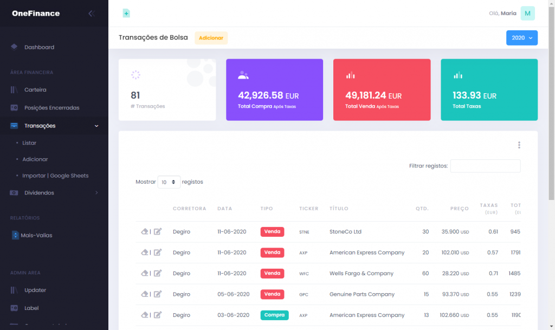Select the sidebar Adicionar submenu item

tap(35, 159)
